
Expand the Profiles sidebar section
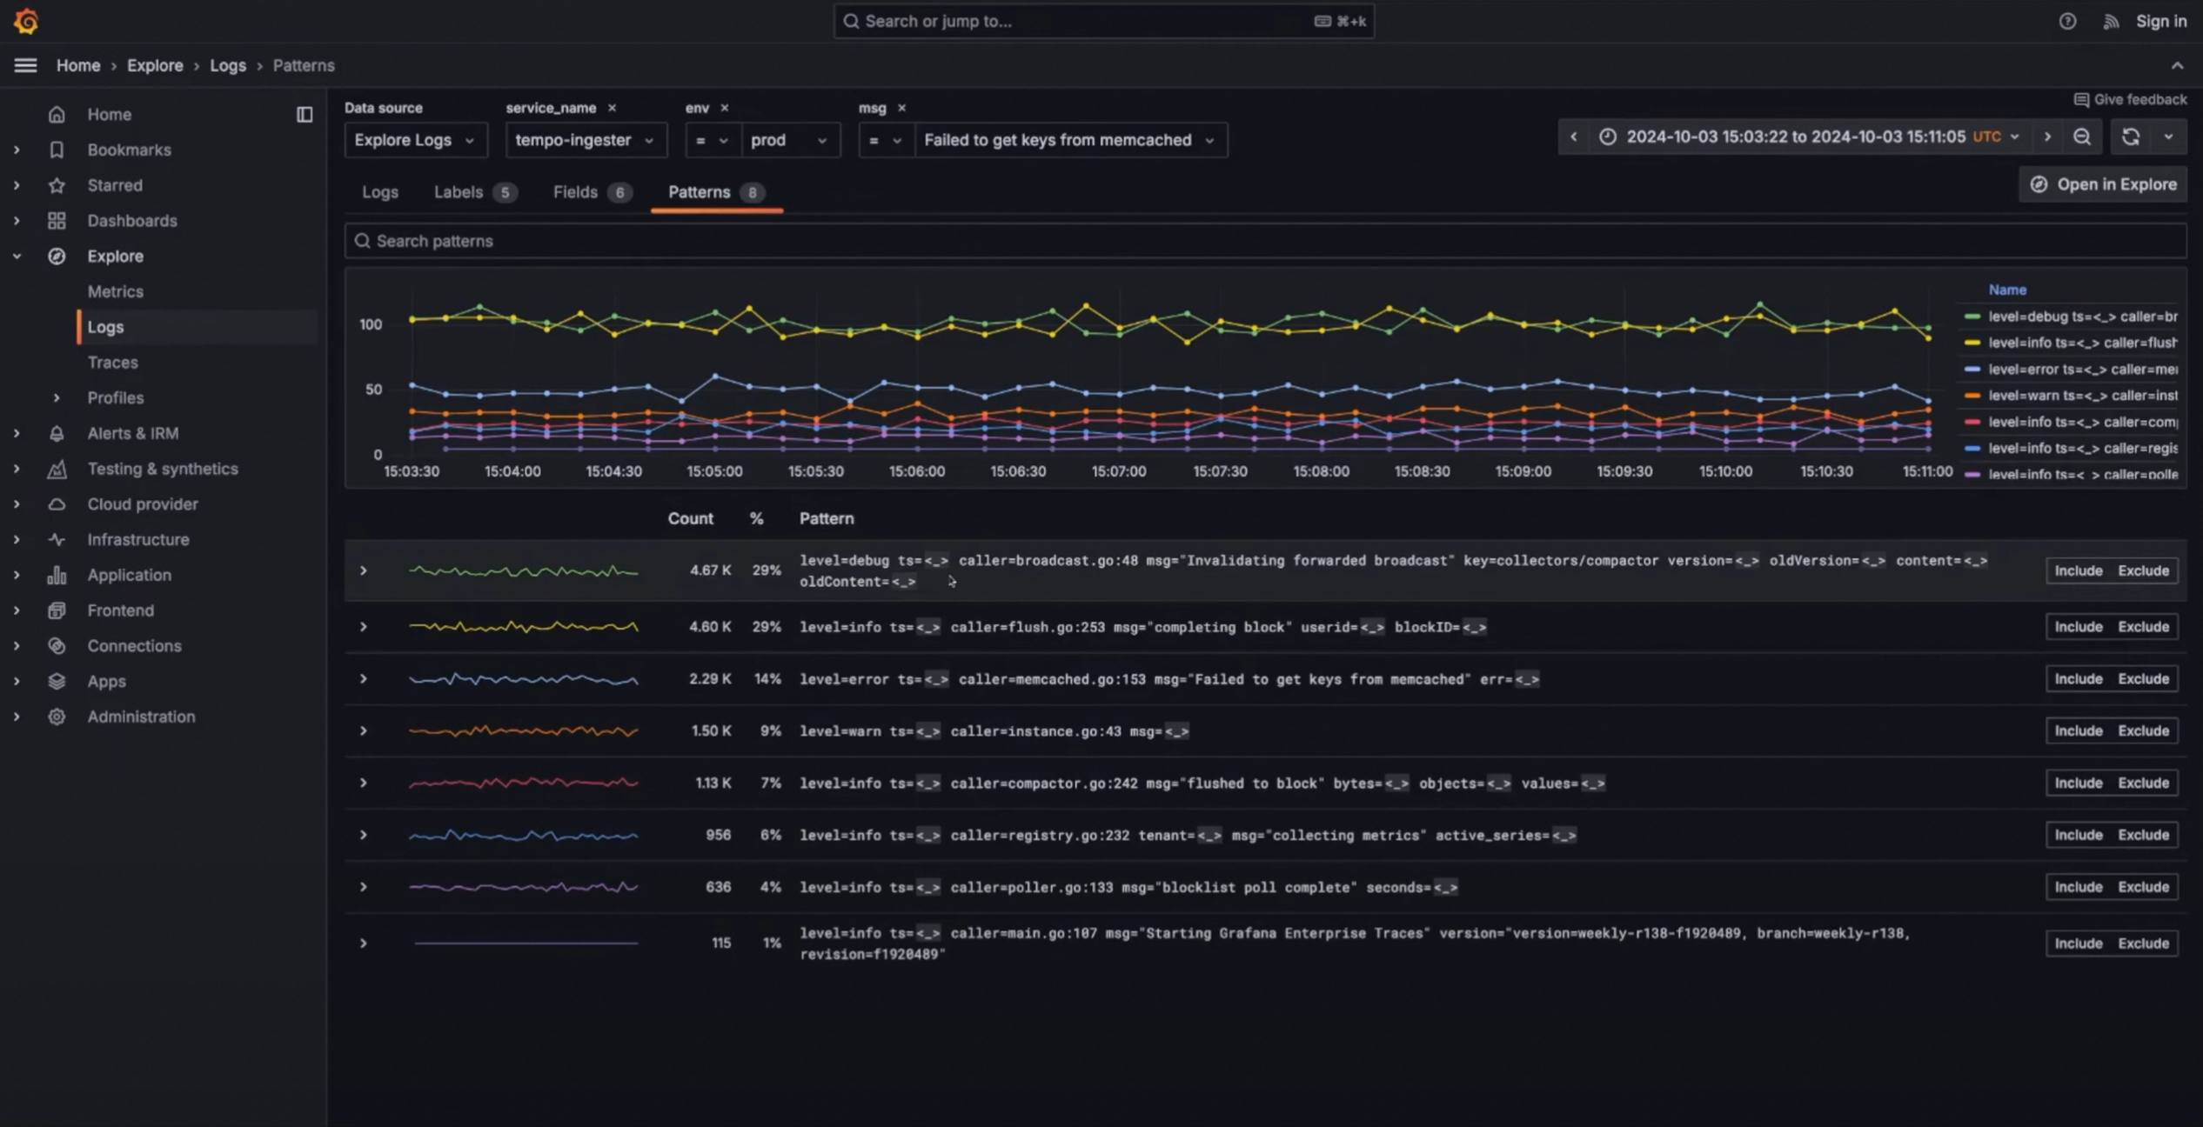pyautogui.click(x=57, y=397)
